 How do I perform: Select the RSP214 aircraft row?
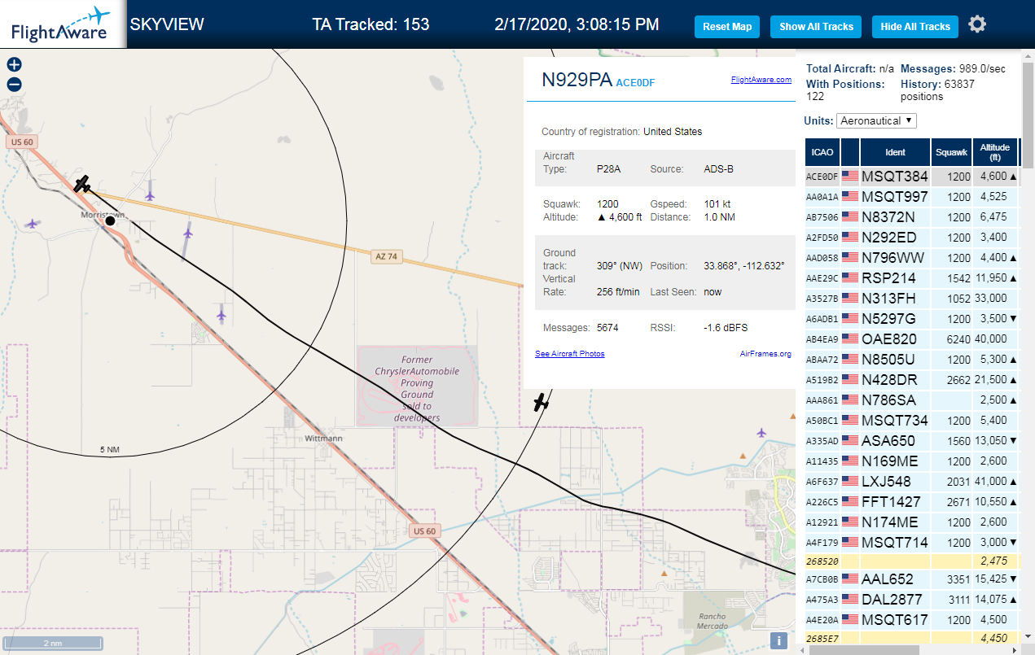tap(911, 277)
